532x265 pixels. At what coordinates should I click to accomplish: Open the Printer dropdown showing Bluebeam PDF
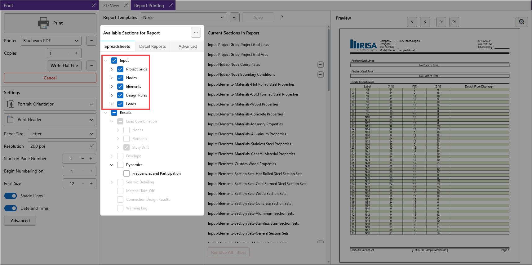click(x=51, y=41)
